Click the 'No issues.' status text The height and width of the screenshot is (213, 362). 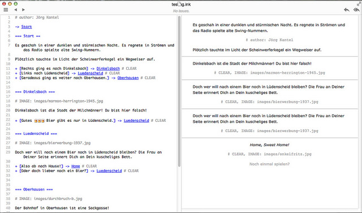(181, 11)
